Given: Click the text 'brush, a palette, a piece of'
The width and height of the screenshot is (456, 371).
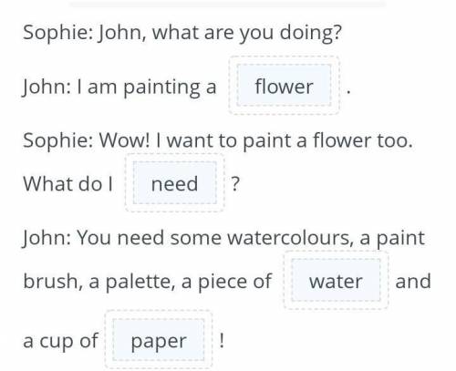Looking at the screenshot, I should 148,282.
